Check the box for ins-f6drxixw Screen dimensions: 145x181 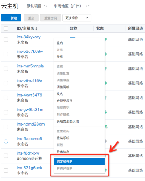(6, 156)
